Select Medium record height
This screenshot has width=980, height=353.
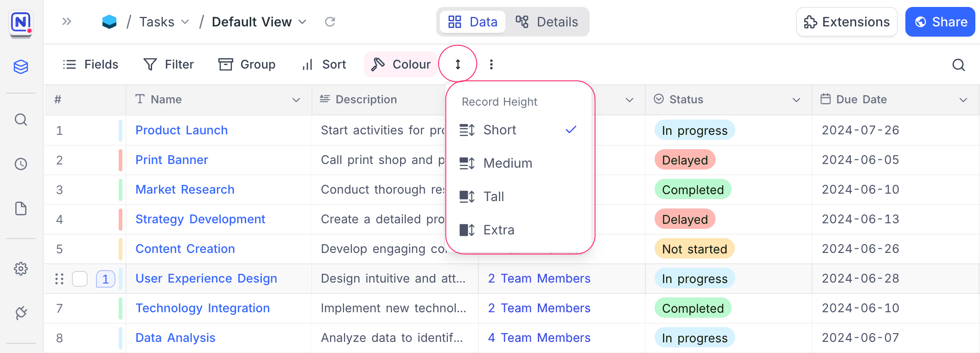click(x=508, y=163)
